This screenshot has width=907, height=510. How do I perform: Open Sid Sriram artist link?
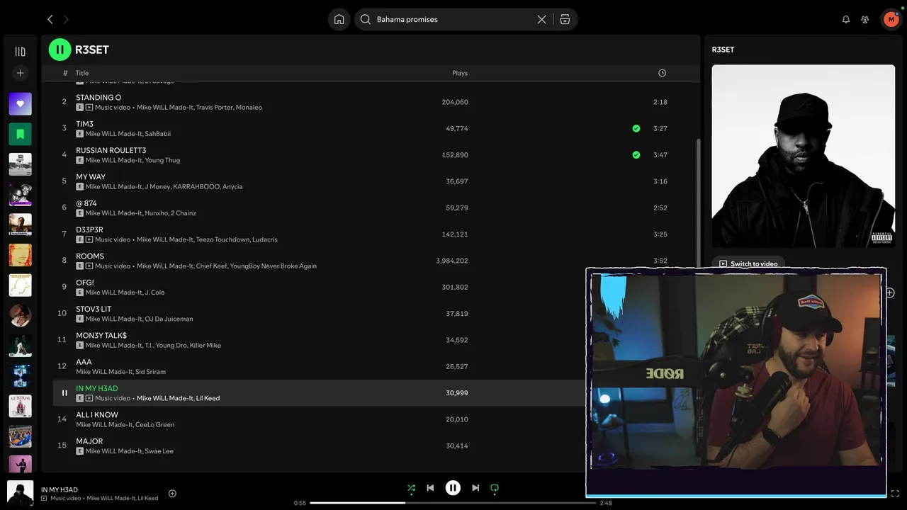[150, 372]
